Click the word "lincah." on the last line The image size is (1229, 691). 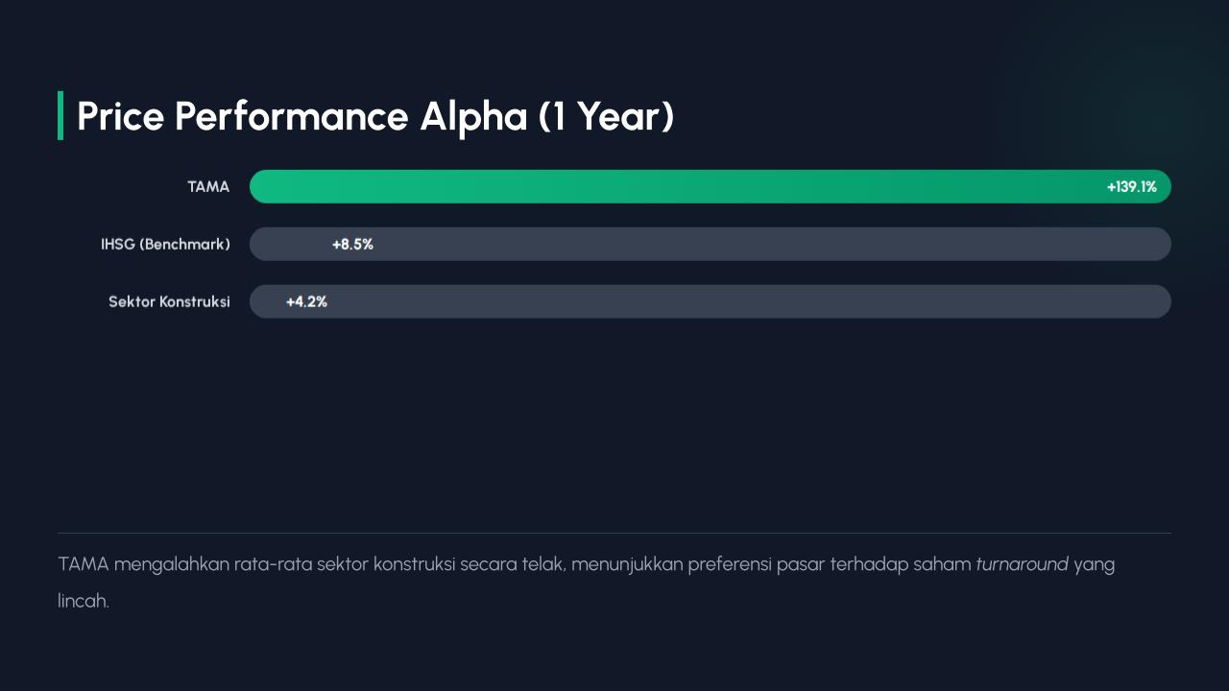click(84, 602)
